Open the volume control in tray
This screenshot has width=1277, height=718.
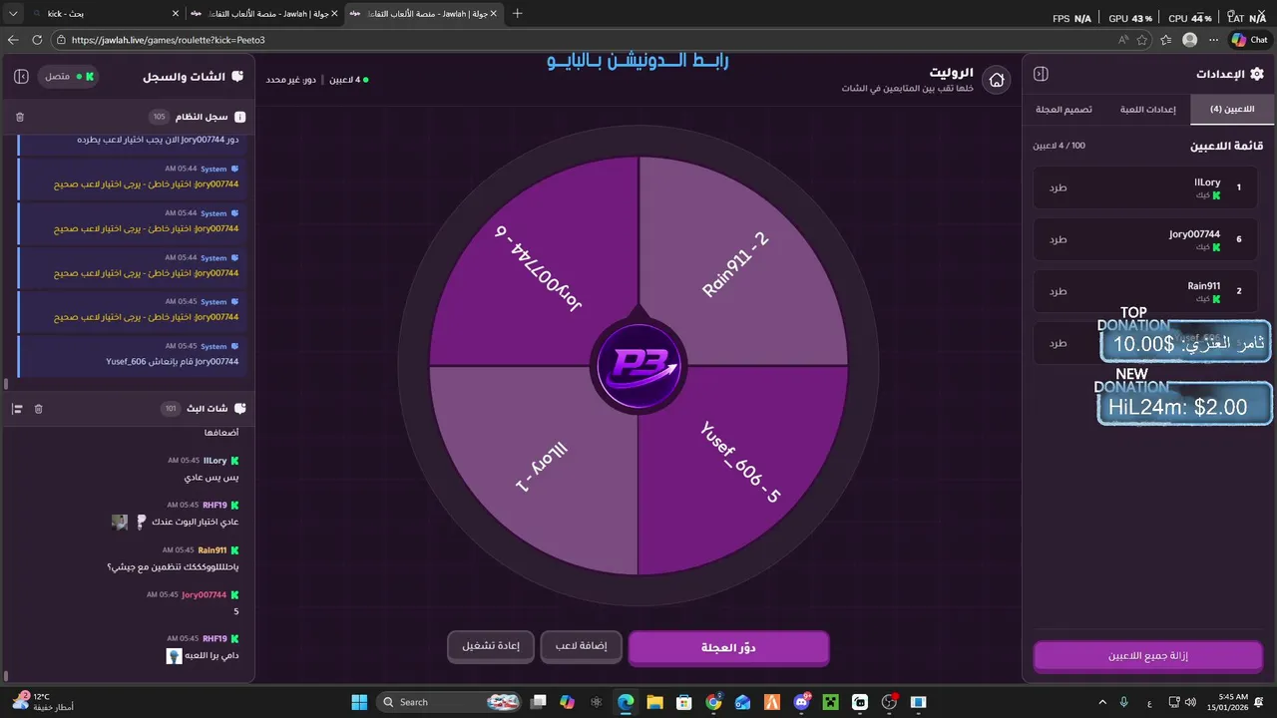click(1189, 702)
